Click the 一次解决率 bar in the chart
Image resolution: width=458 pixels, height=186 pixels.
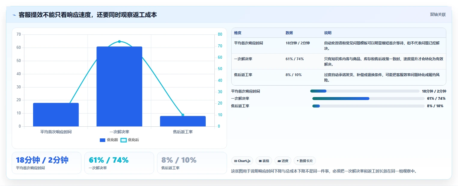tap(119, 87)
